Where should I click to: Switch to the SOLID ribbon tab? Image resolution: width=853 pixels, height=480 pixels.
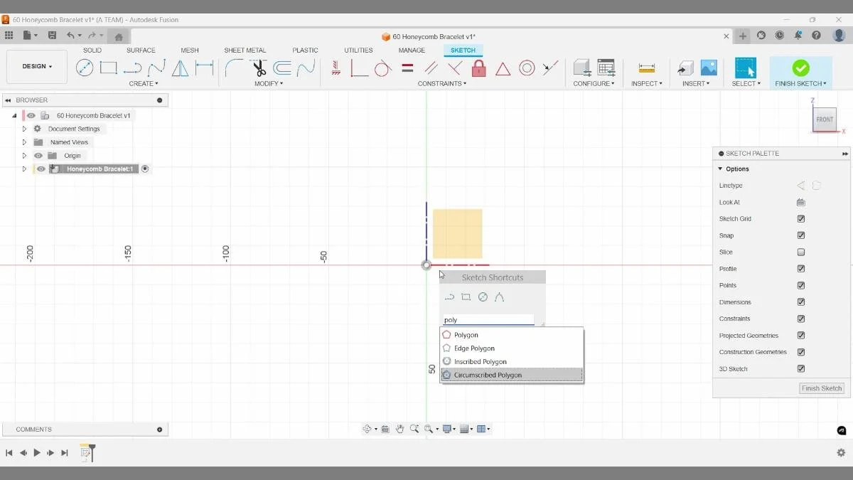(92, 50)
